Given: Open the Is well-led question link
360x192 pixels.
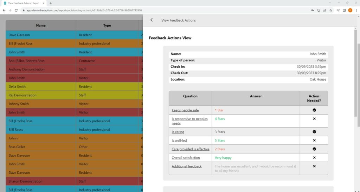Looking at the screenshot, I should (179, 140).
